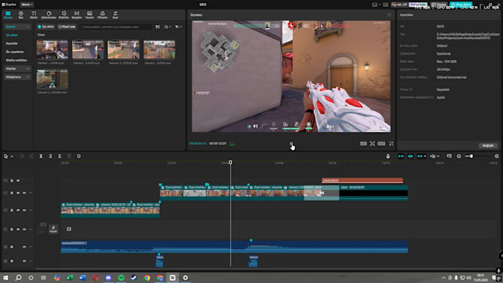The height and width of the screenshot is (283, 503).
Task: Click the Kapak cover button on the main track
Action: [53, 229]
